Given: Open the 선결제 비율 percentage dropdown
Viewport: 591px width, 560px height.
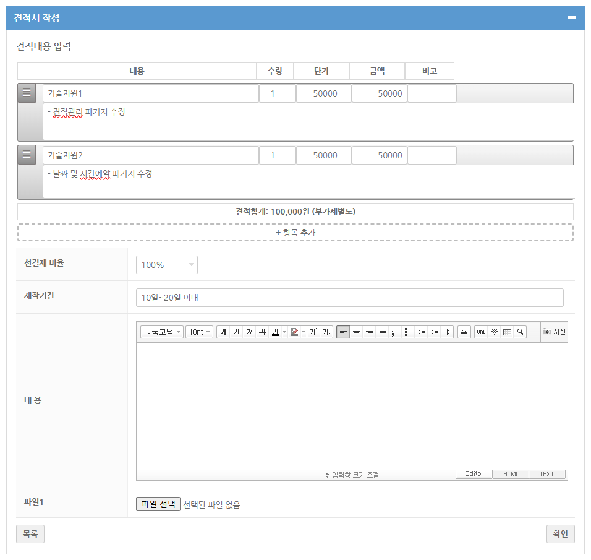Looking at the screenshot, I should tap(167, 264).
